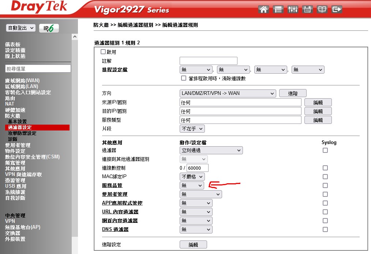Click the floppy disk save icon

[307, 10]
